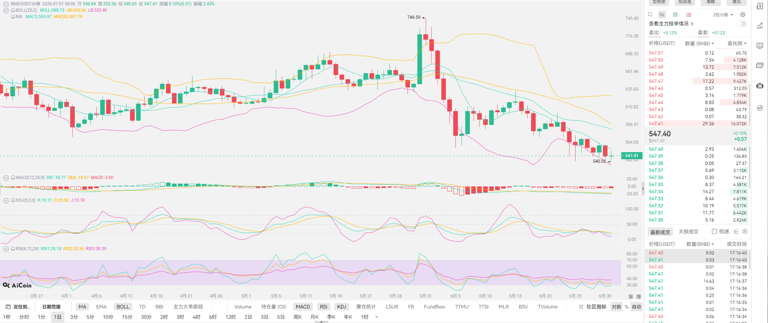Select sell-only order book view icon
This screenshot has height=323, width=768.
click(x=689, y=15)
